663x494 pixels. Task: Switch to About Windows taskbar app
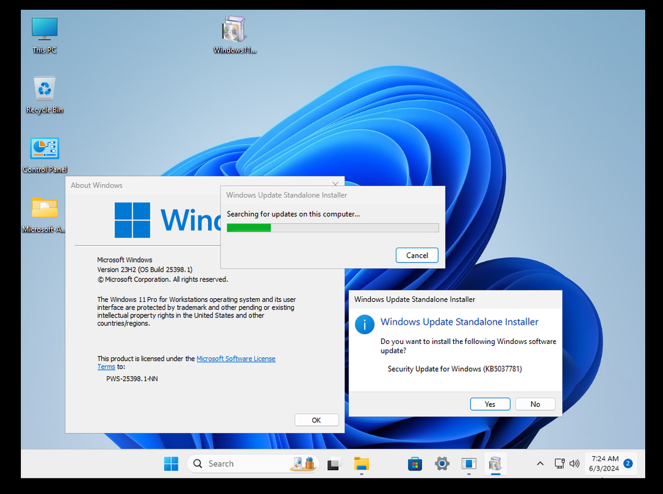point(469,464)
